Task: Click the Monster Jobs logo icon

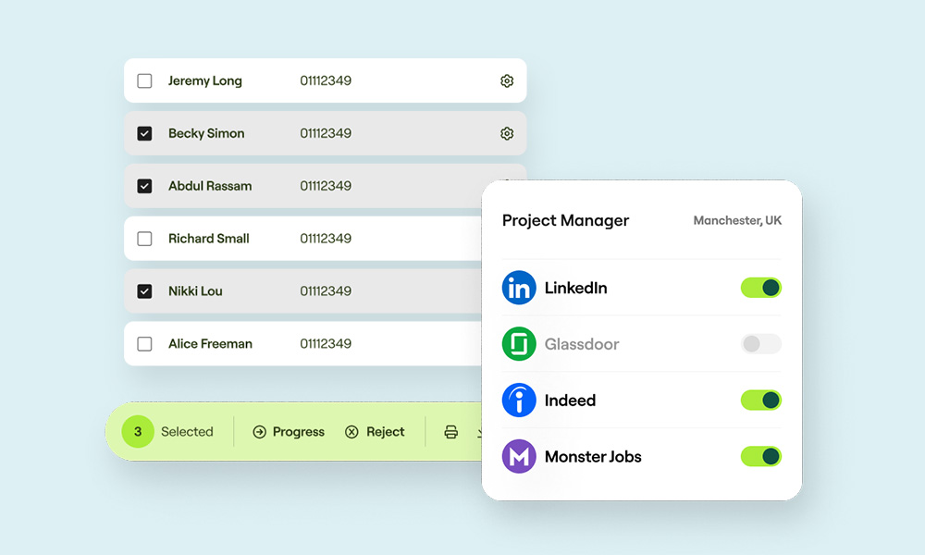Action: [519, 457]
